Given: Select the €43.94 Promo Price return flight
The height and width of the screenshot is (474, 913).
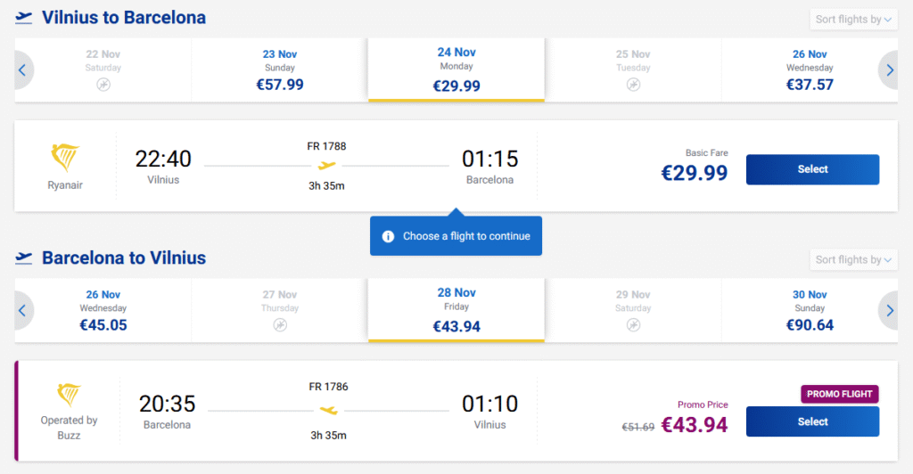Looking at the screenshot, I should tap(812, 421).
